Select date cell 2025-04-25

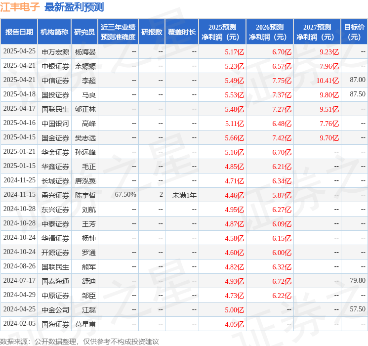19,51
